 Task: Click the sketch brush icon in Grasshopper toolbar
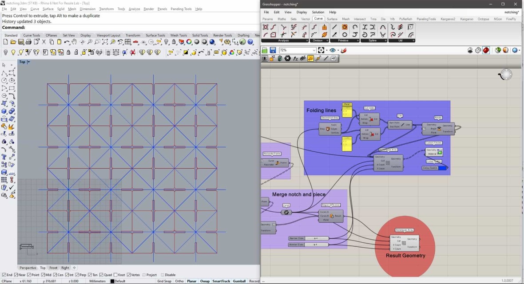(344, 50)
